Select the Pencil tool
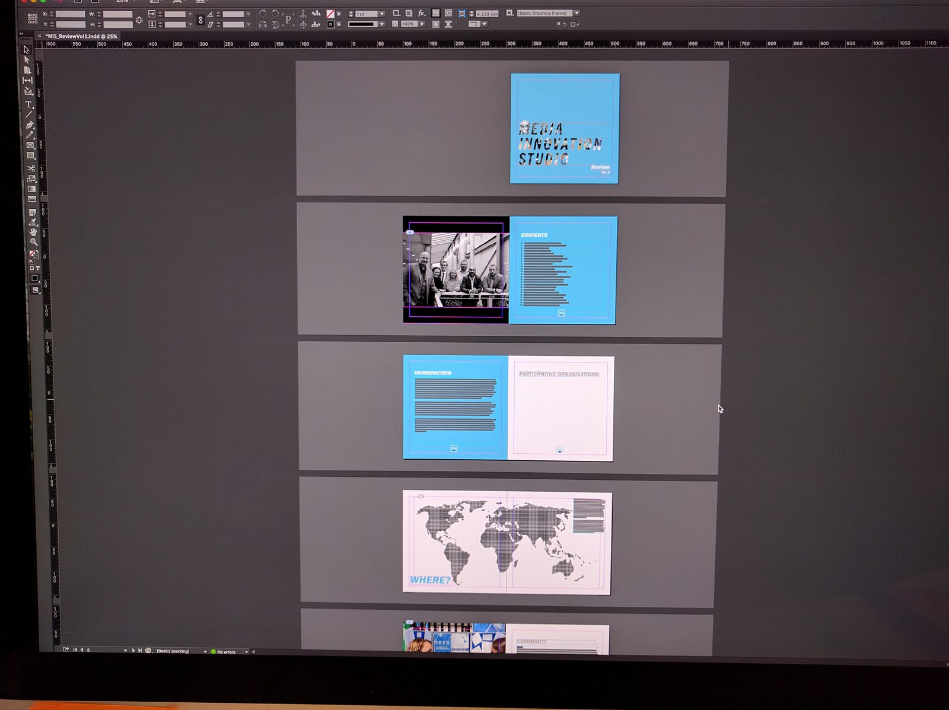The image size is (949, 710). [x=30, y=135]
